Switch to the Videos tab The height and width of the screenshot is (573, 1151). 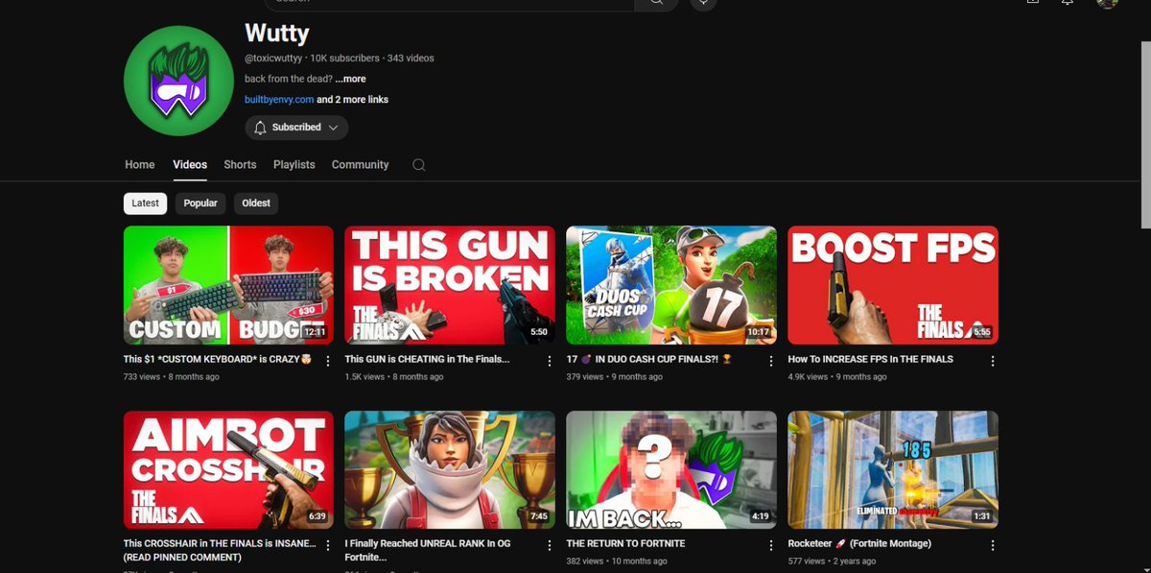tap(190, 165)
